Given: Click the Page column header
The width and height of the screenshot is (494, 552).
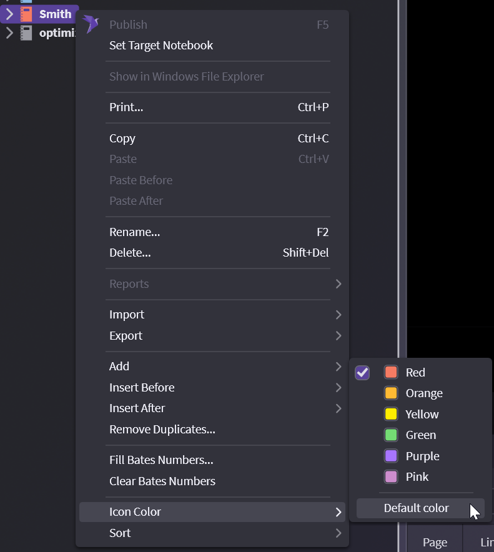Looking at the screenshot, I should (x=435, y=542).
